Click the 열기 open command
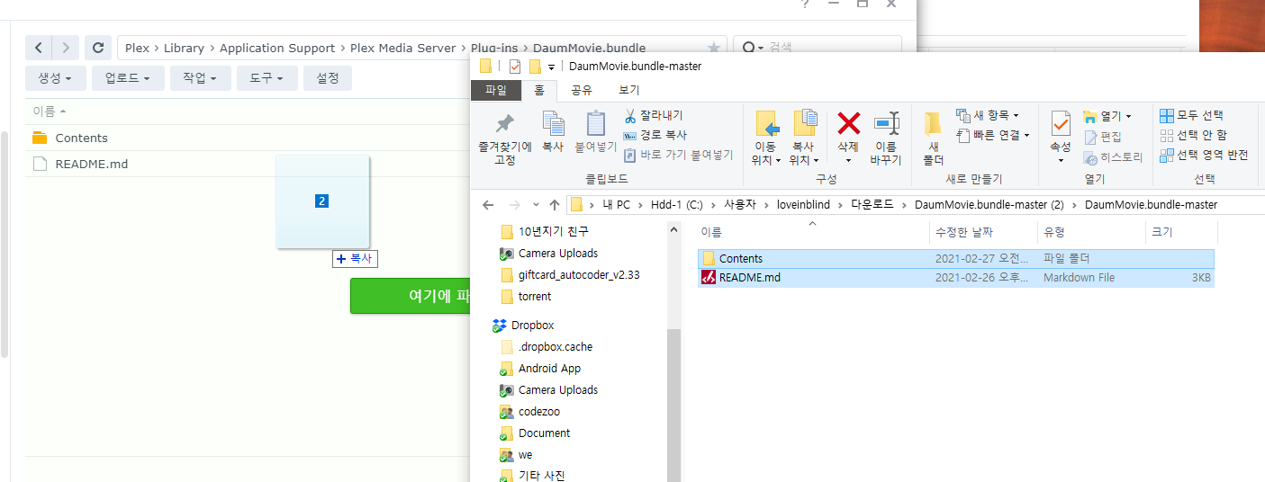1265x482 pixels. pos(1107,116)
